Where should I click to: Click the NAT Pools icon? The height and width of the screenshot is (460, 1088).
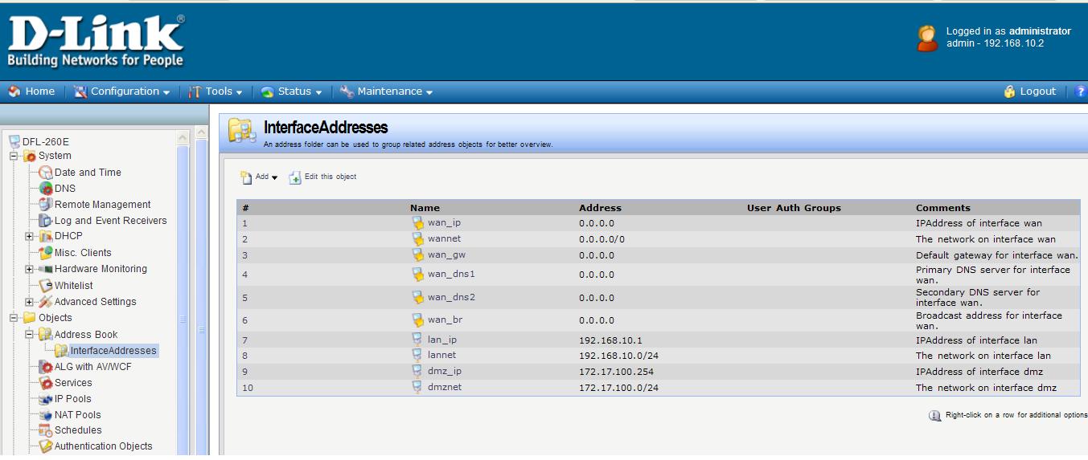coord(46,415)
